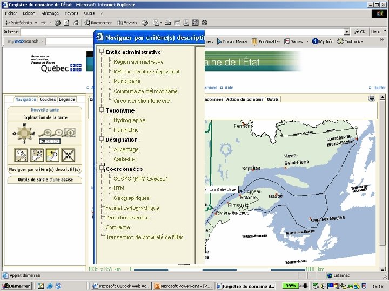
Task: Select Cadastre in the tree
Action: click(x=124, y=159)
